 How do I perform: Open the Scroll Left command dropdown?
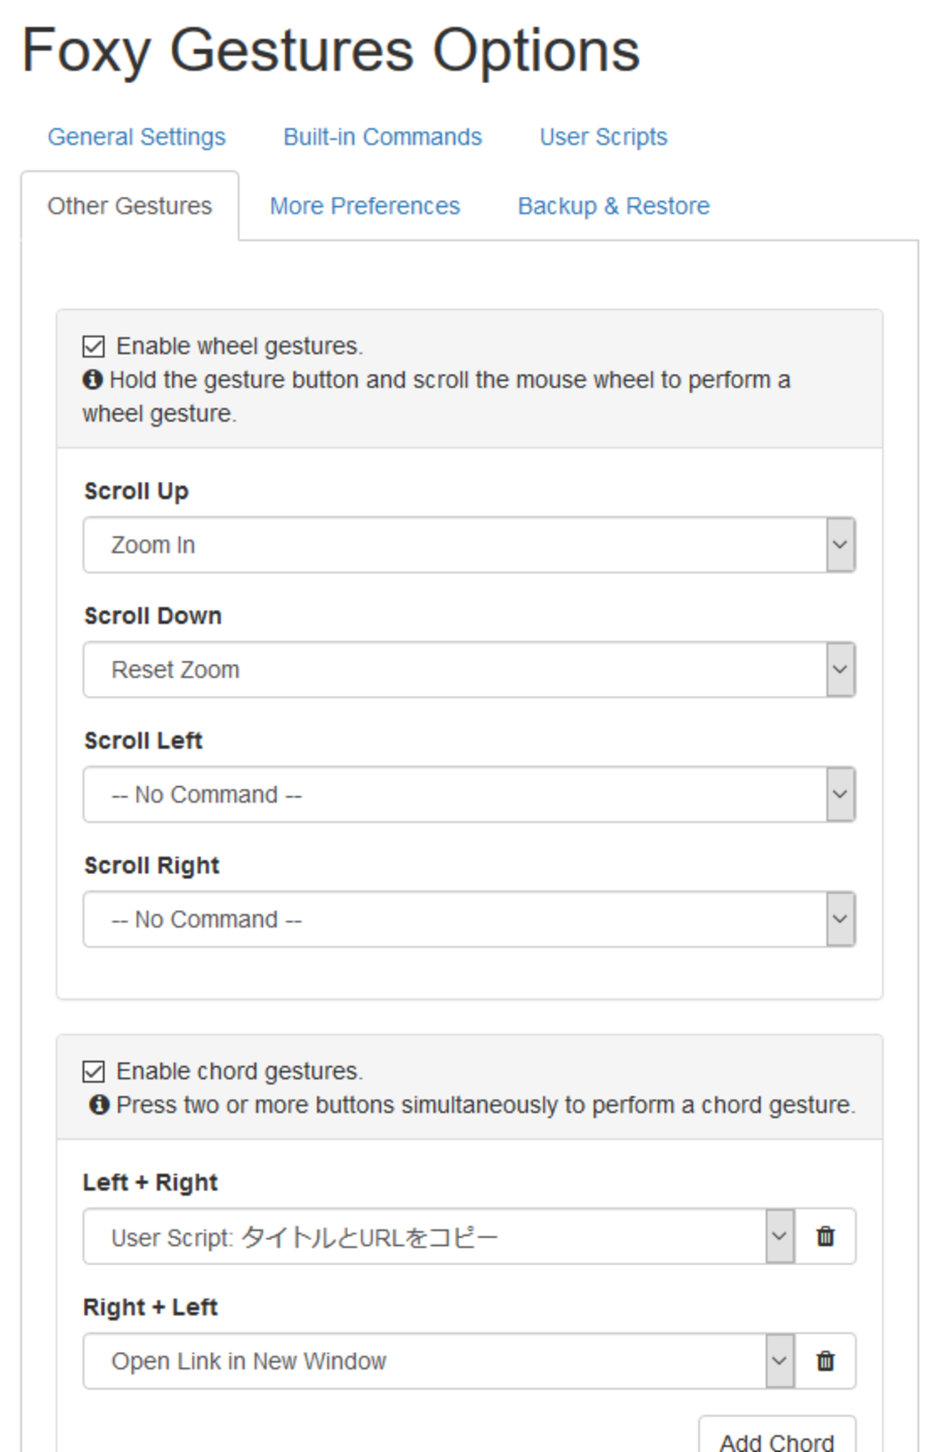pyautogui.click(x=469, y=794)
